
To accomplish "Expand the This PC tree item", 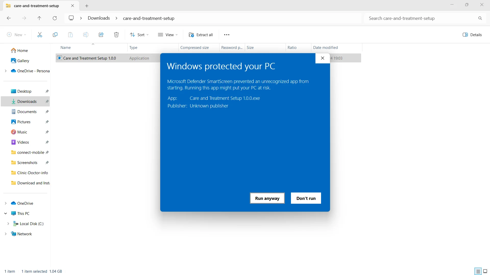I will point(5,213).
